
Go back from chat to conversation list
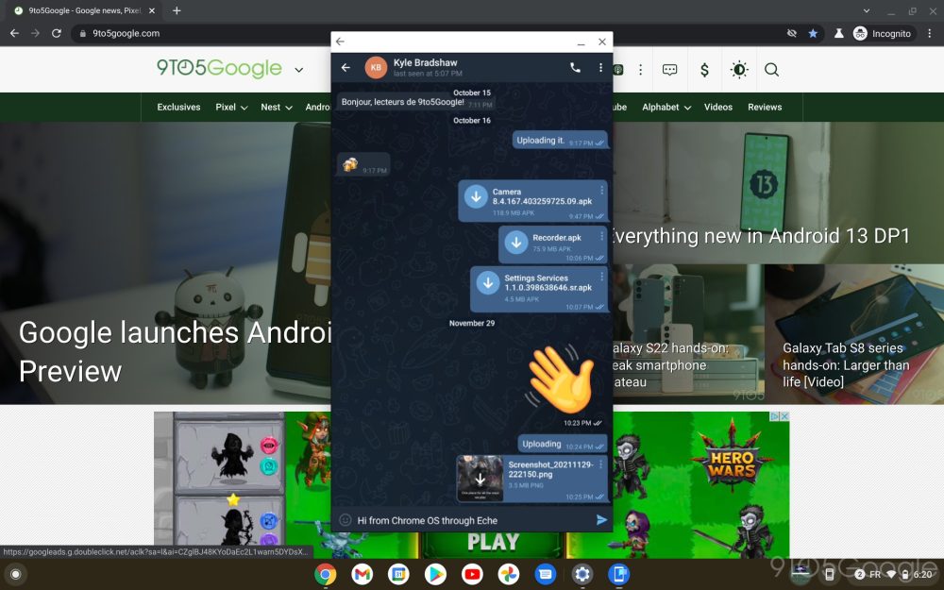point(346,68)
